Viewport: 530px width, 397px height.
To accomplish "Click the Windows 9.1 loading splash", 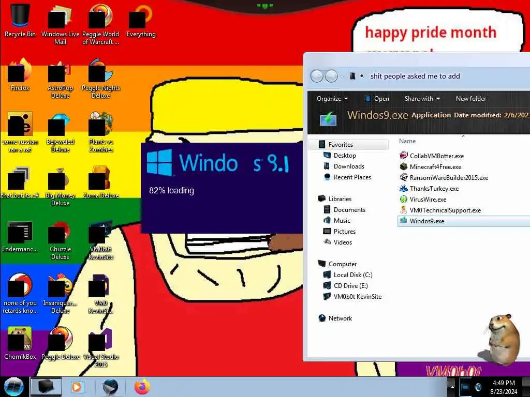I will click(222, 188).
